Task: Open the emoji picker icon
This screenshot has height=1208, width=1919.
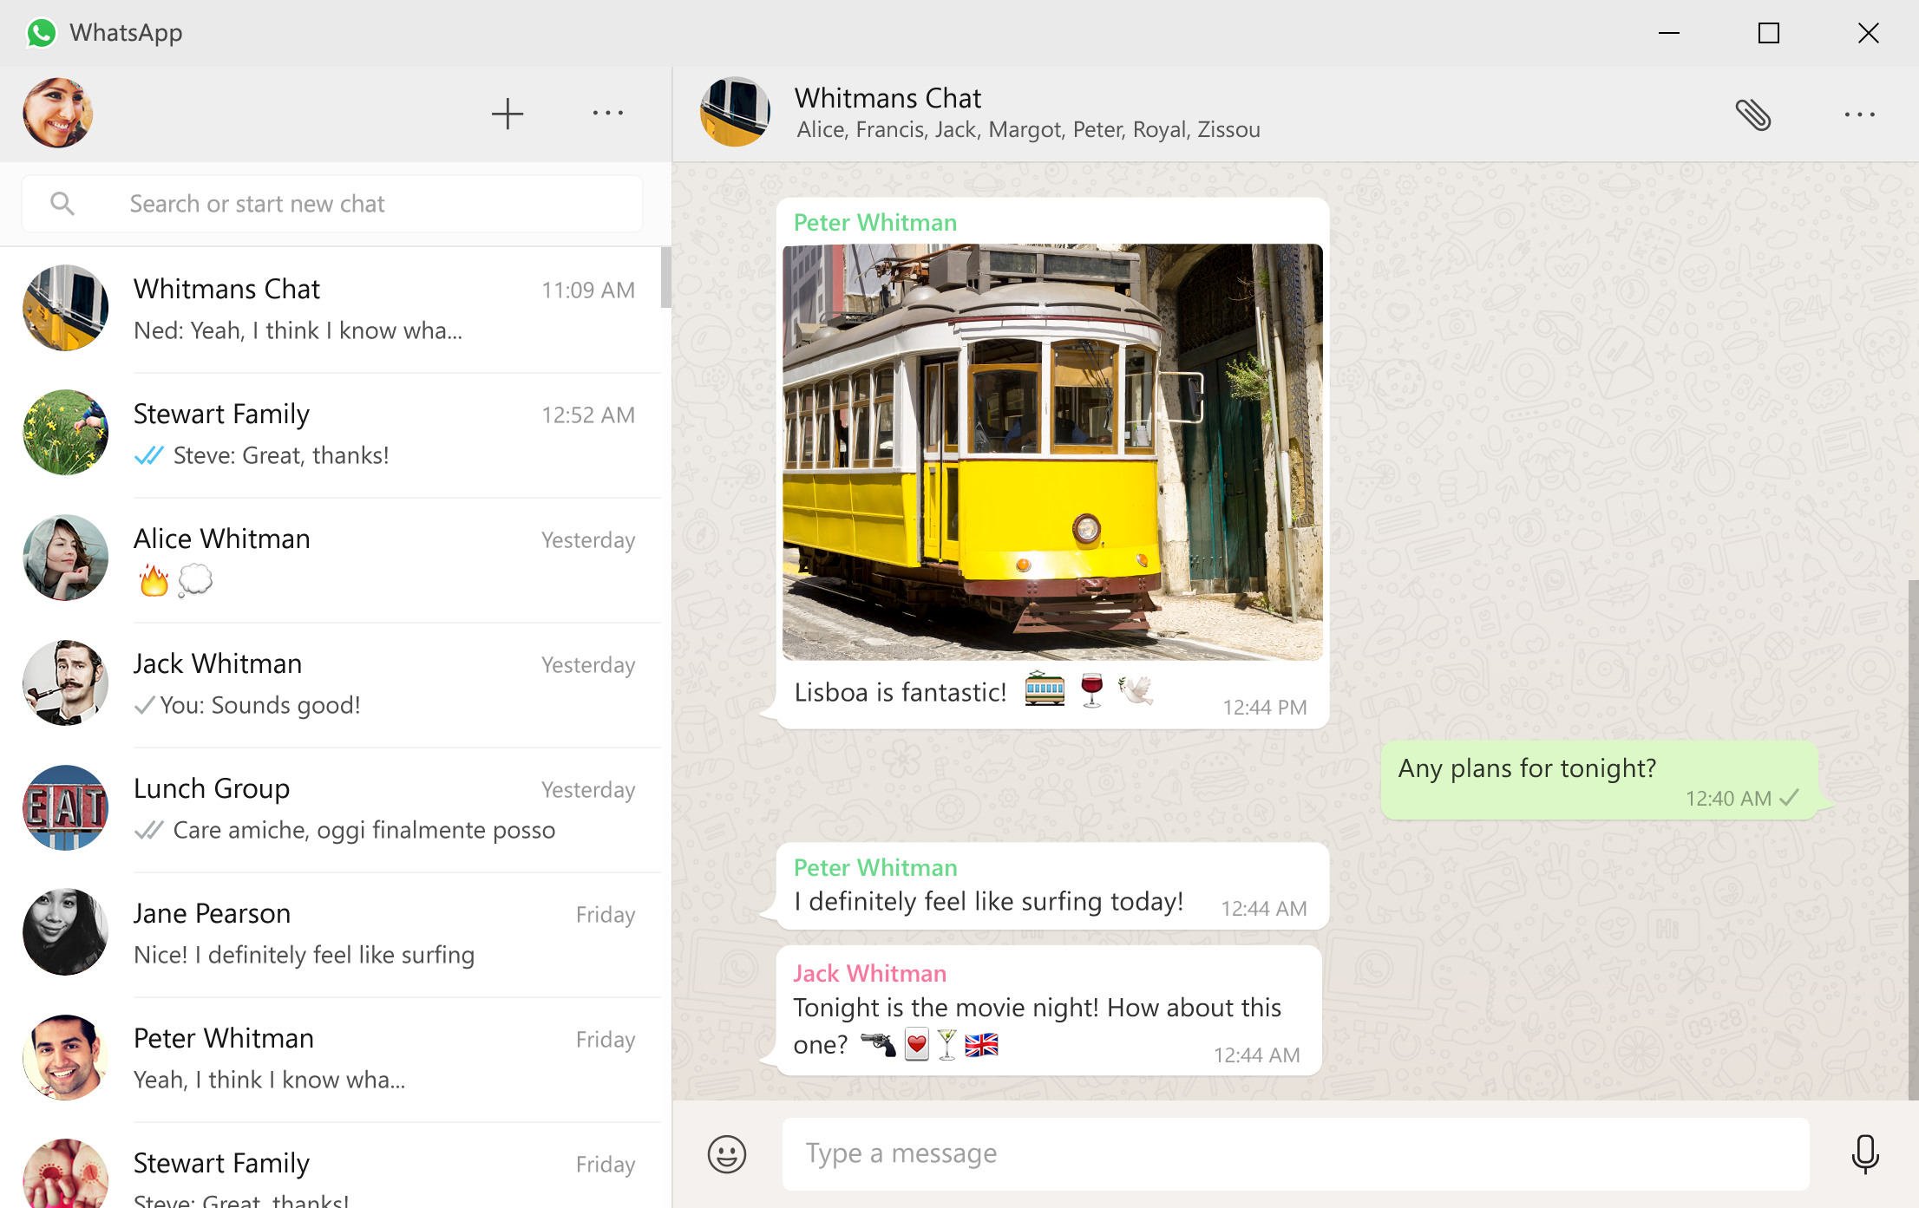Action: pyautogui.click(x=726, y=1152)
